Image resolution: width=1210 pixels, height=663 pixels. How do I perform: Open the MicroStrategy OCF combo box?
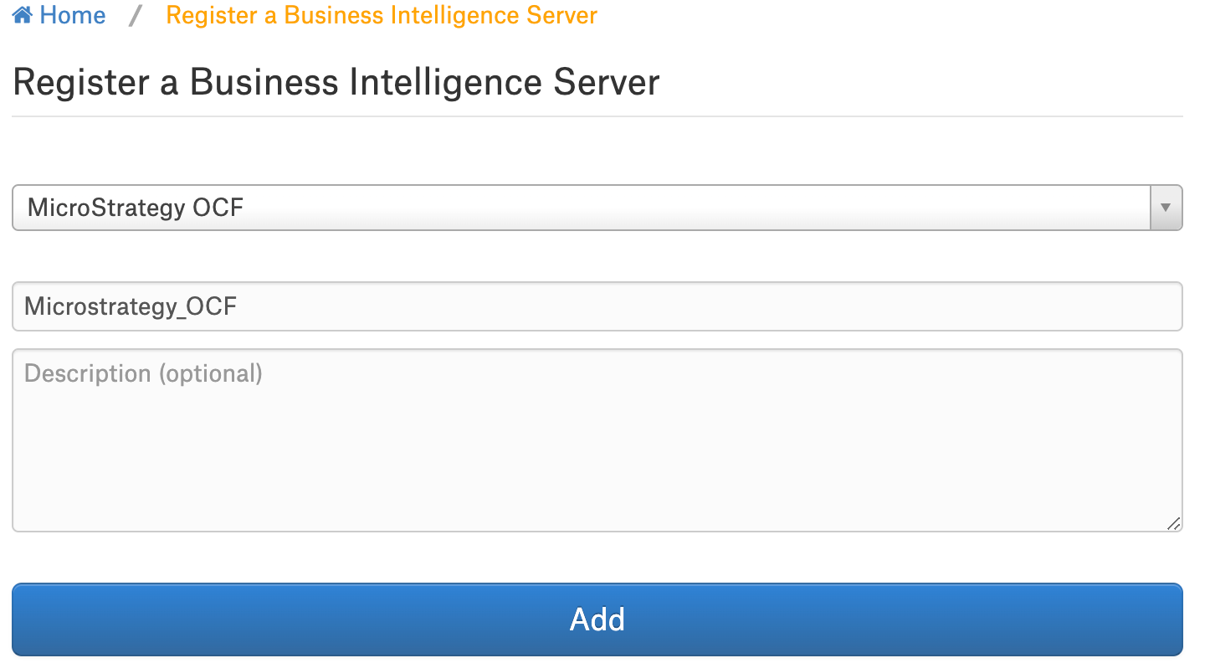597,208
